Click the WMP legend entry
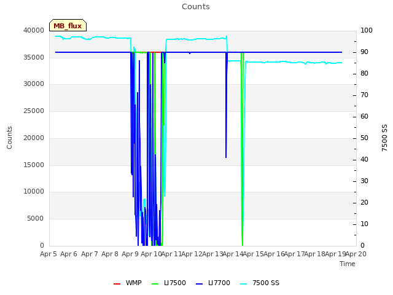Screen dimensions: 393x295 click(x=128, y=283)
